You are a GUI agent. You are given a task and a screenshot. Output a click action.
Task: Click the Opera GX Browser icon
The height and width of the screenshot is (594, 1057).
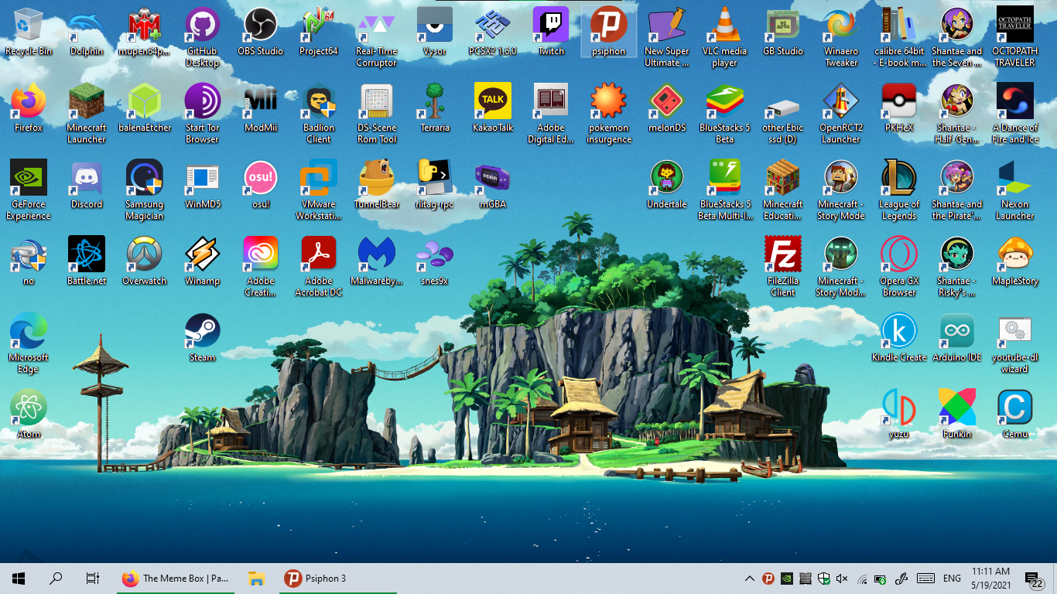[x=899, y=267]
